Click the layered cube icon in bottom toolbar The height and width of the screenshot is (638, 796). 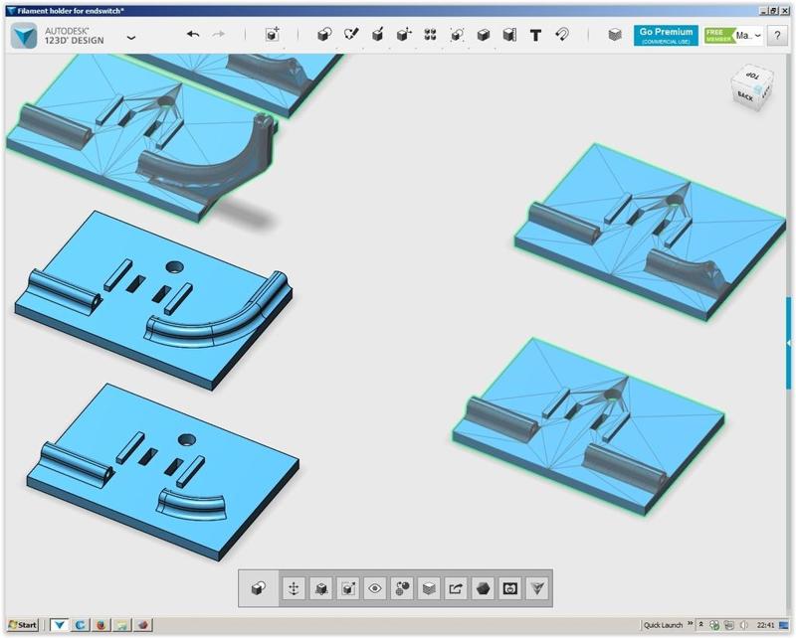[429, 588]
